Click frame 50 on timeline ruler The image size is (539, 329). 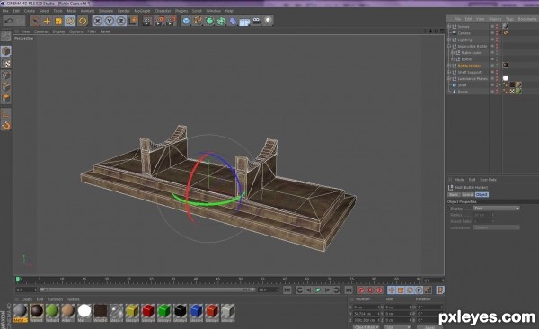[x=240, y=280]
